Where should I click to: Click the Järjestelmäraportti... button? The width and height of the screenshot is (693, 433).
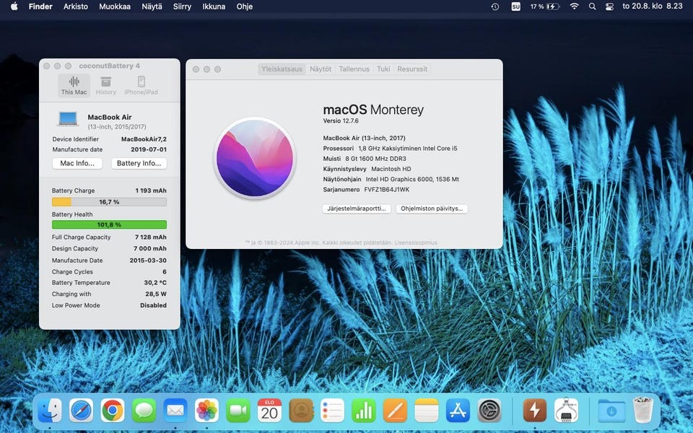[x=357, y=209]
